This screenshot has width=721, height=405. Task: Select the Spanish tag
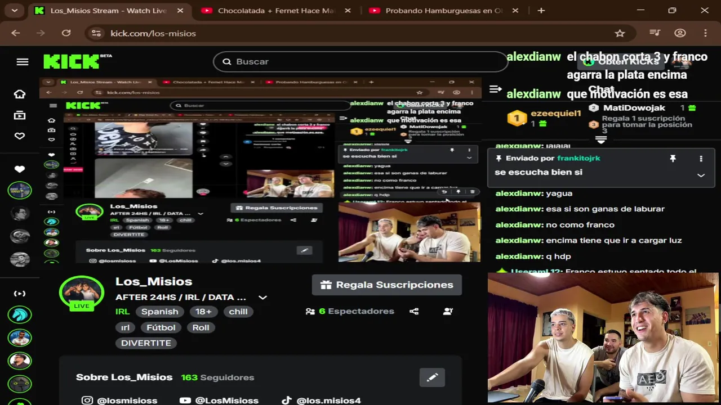click(x=159, y=312)
